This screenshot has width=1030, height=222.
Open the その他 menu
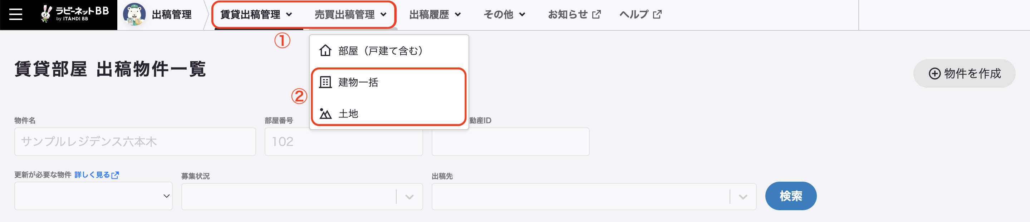(x=504, y=15)
